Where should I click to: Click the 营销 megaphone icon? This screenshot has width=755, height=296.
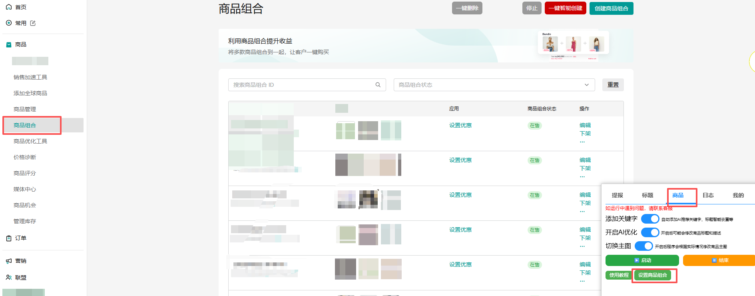pyautogui.click(x=9, y=261)
